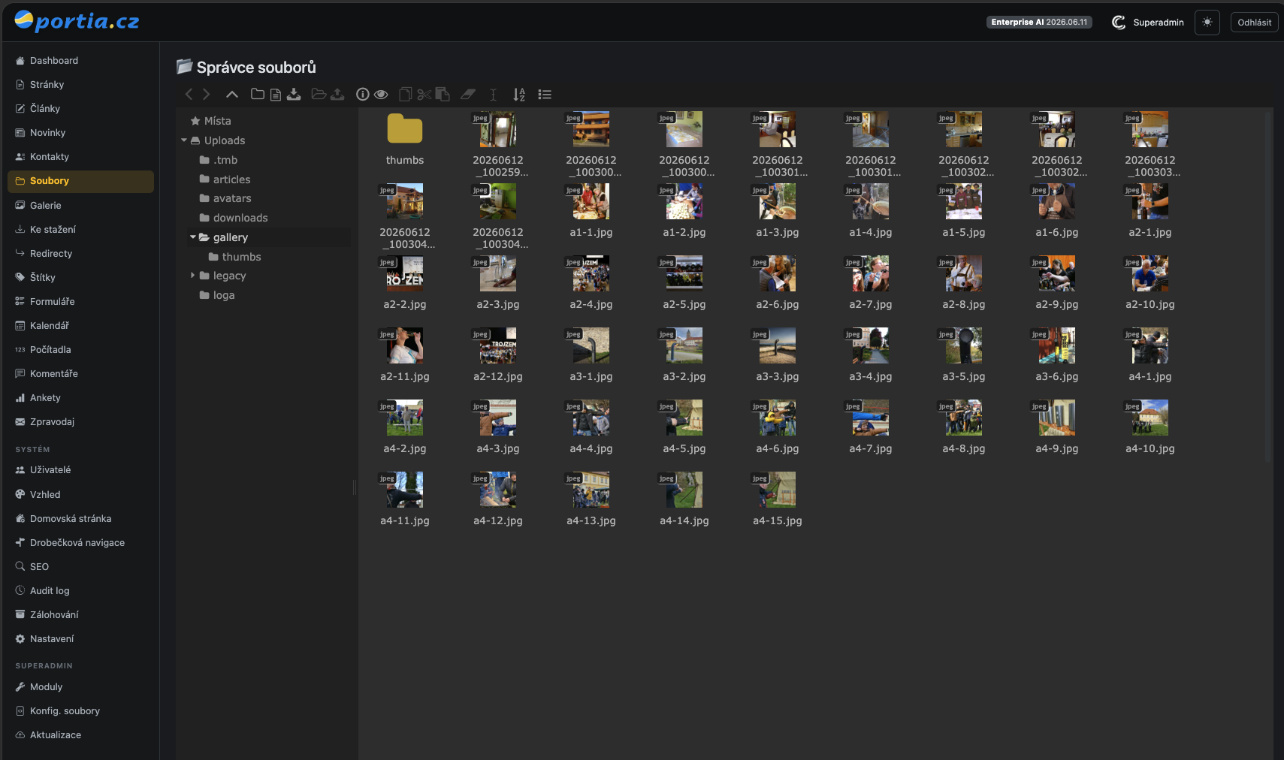Open file info via the info icon

362,94
